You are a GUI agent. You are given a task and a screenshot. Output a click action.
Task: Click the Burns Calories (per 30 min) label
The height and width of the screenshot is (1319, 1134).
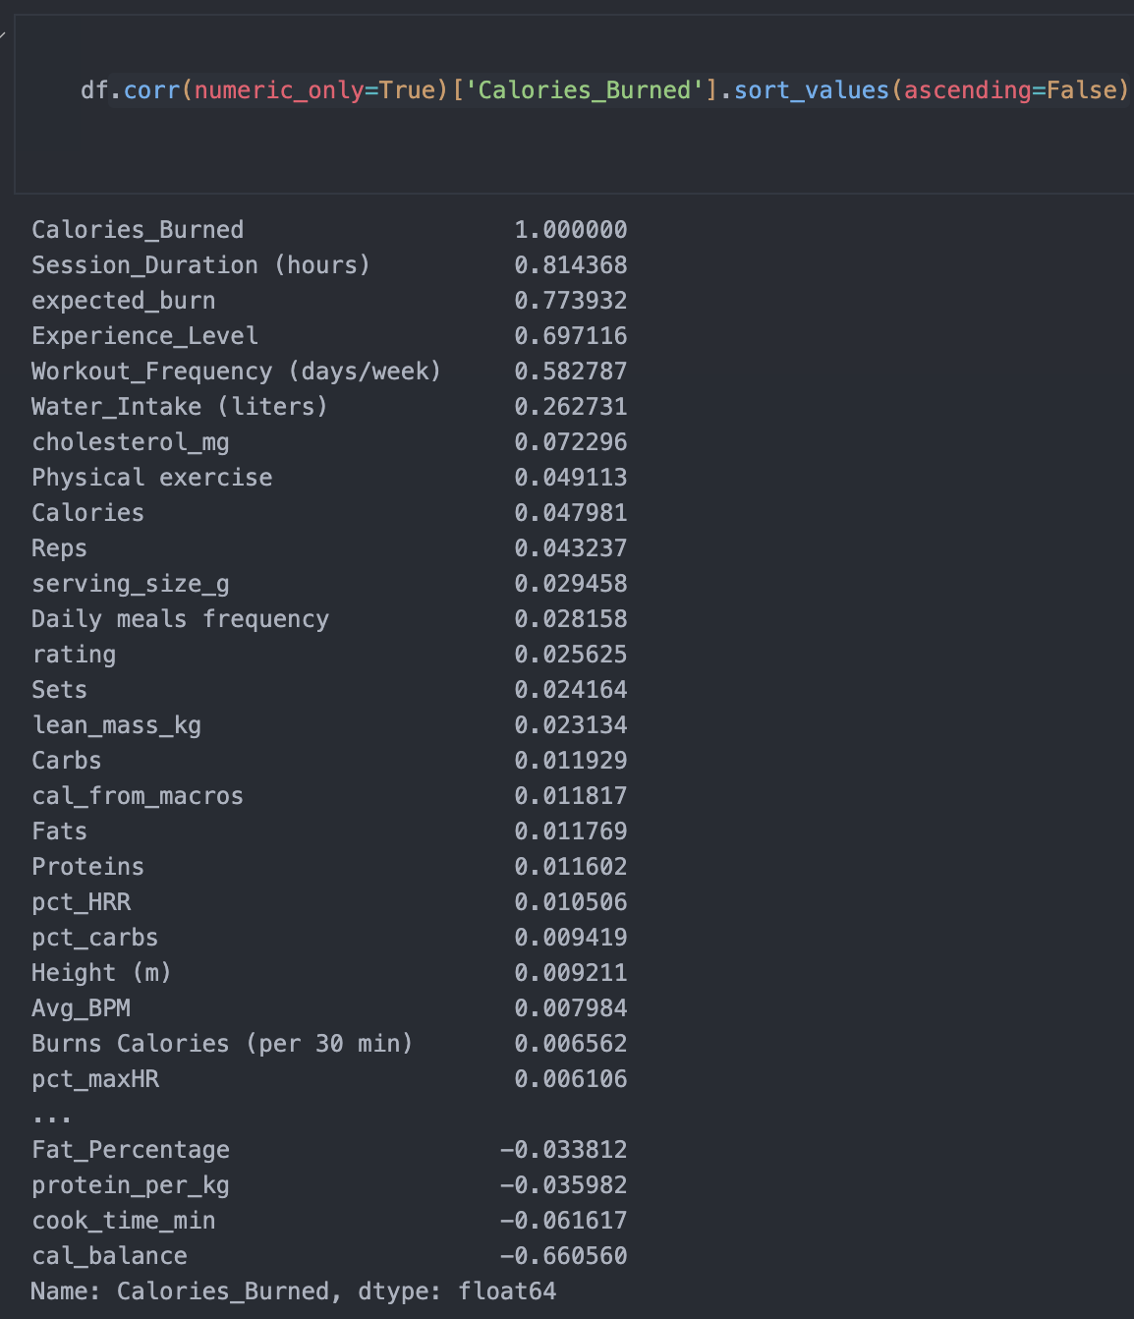[x=222, y=1044]
